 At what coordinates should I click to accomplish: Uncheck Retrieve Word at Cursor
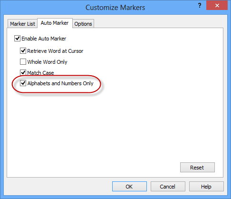[x=23, y=51]
